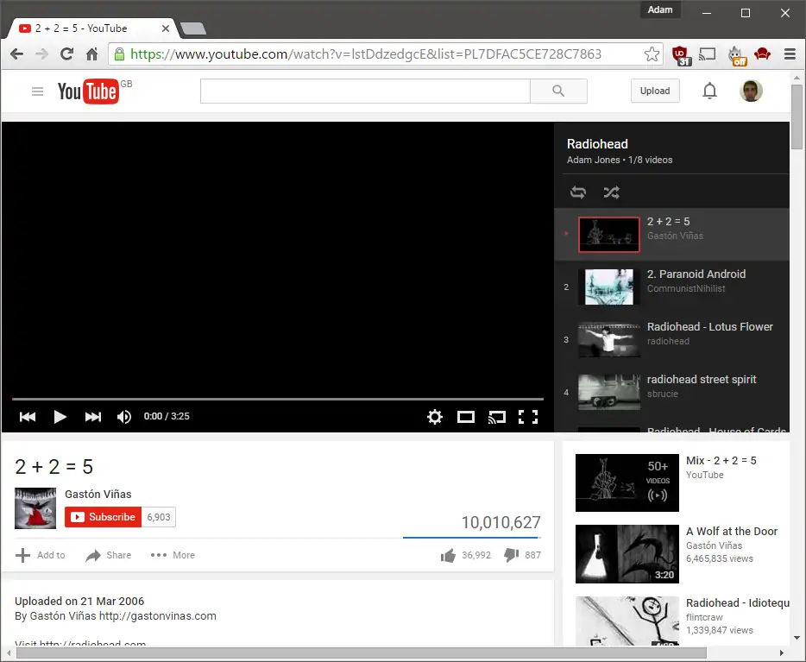Open Radiohead - Idioteque suggested video
The width and height of the screenshot is (806, 662).
coord(683,621)
